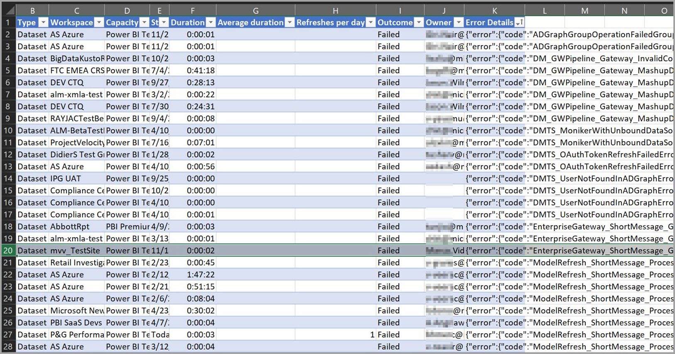Select the 0:41:18 duration cell
Viewport: 675px width, 354px height.
pyautogui.click(x=193, y=70)
